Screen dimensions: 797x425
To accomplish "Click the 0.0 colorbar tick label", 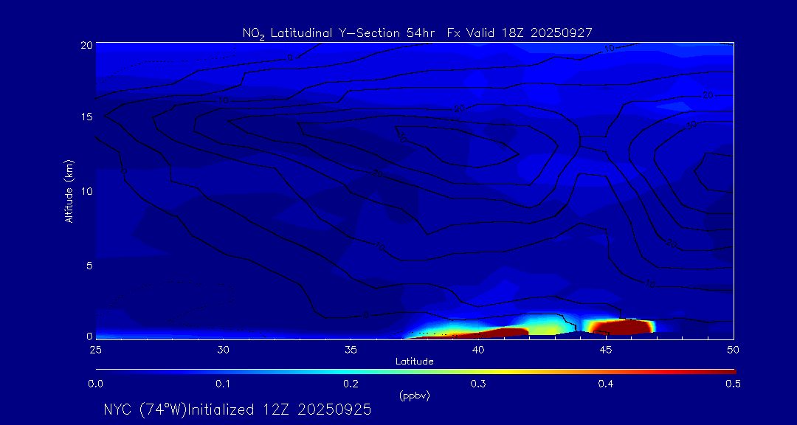I will tap(95, 384).
